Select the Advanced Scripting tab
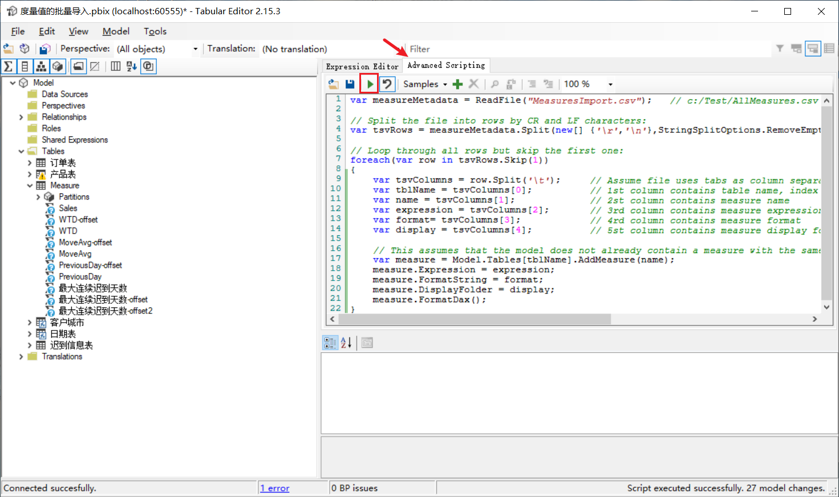This screenshot has height=497, width=839. (446, 66)
